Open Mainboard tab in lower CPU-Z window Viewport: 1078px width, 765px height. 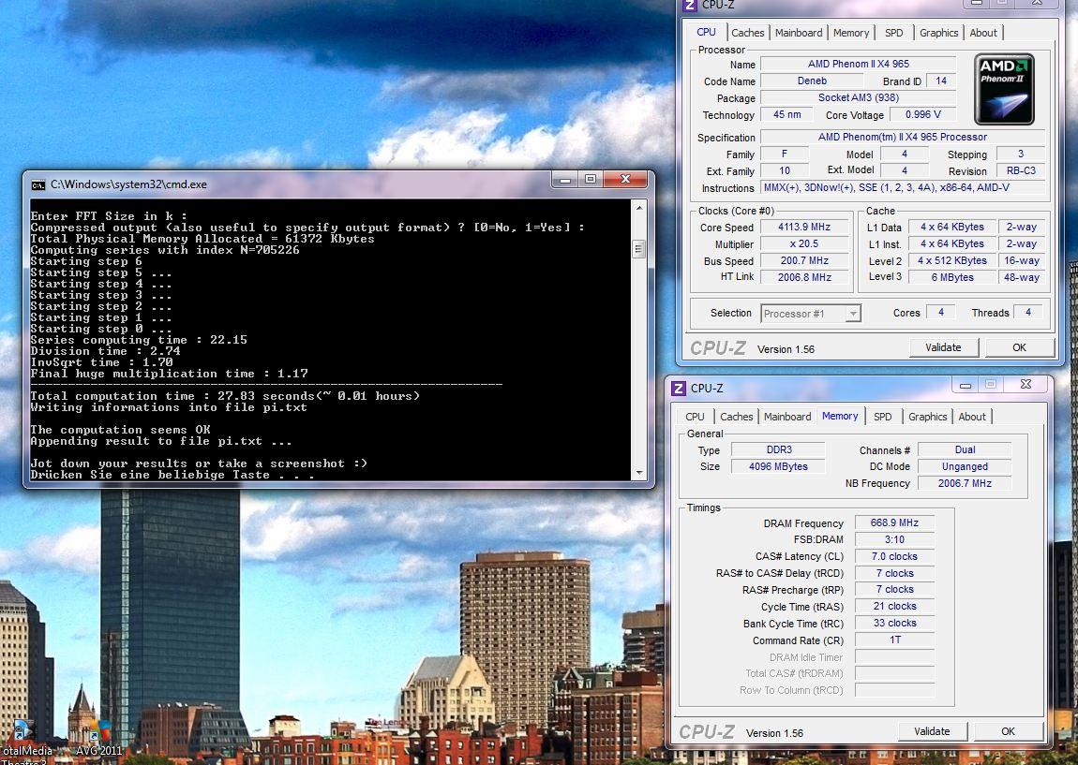tap(787, 417)
